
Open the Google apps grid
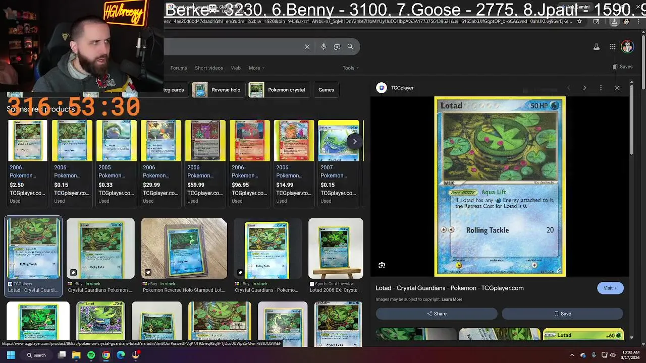point(612,47)
